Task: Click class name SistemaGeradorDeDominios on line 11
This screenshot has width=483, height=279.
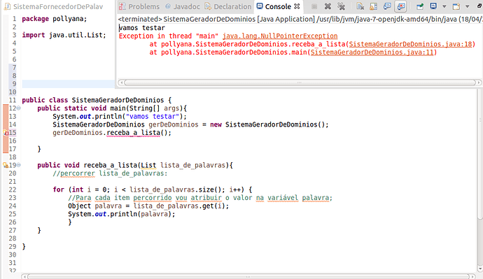Action: point(118,100)
